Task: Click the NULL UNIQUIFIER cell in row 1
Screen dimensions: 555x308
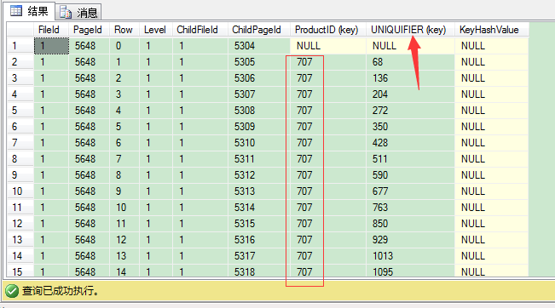Action: [x=410, y=46]
